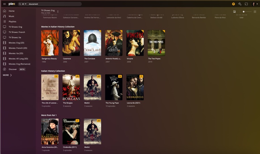
Task: Open the Vincere movie poster
Action: click(x=135, y=43)
